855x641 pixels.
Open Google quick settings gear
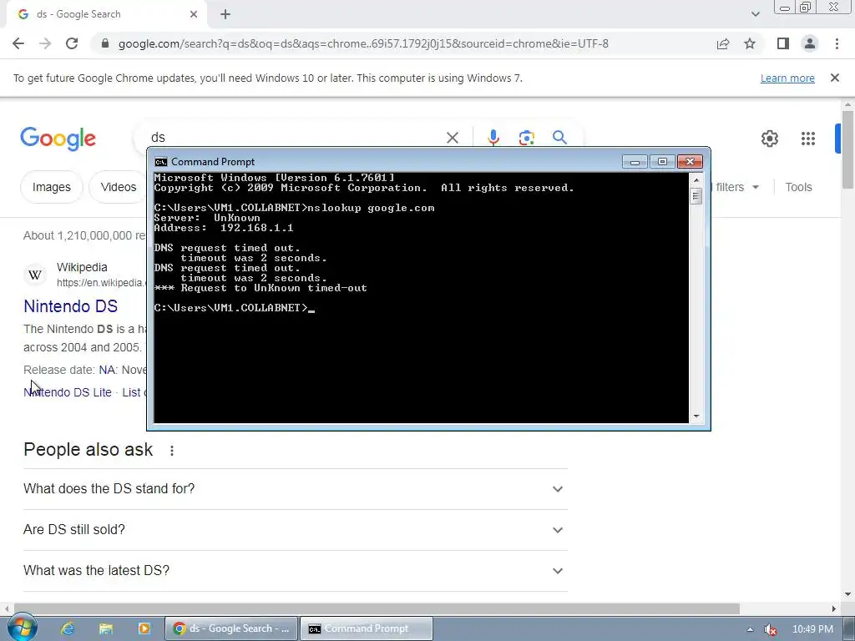pyautogui.click(x=769, y=139)
